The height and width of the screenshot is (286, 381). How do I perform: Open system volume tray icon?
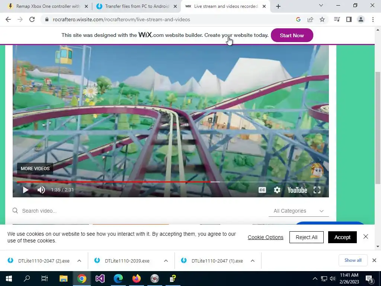pyautogui.click(x=333, y=279)
